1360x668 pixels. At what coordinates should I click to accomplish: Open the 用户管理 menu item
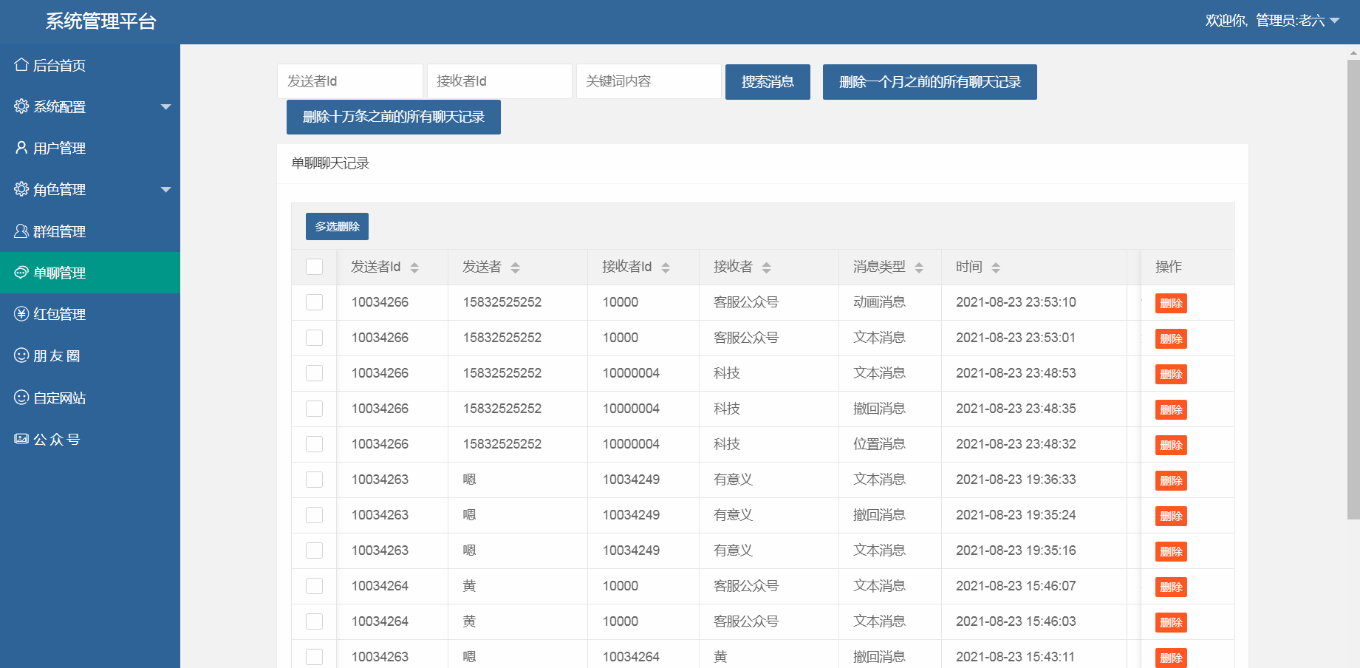click(90, 148)
